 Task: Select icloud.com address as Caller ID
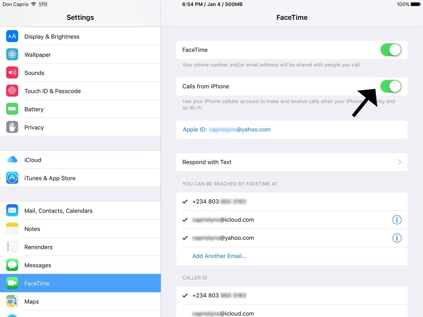[292, 311]
